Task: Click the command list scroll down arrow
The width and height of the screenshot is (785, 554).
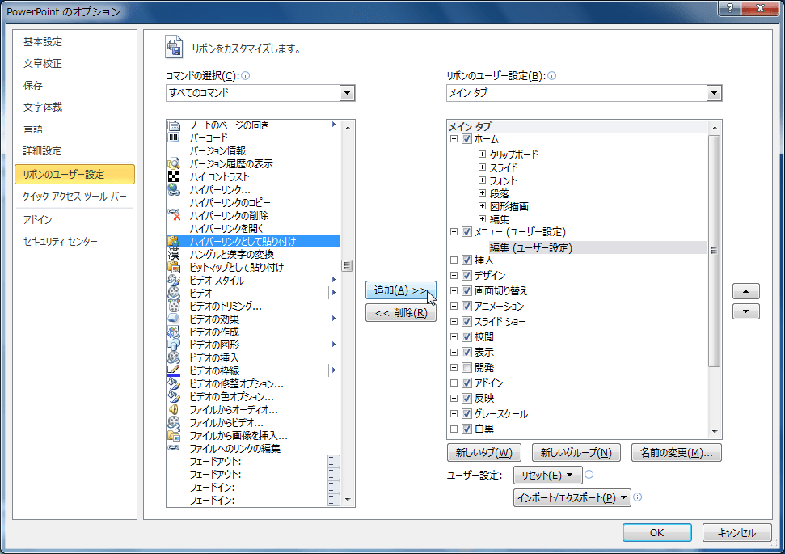Action: coord(348,500)
